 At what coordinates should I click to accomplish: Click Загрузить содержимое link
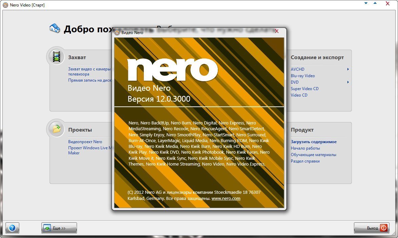314,142
